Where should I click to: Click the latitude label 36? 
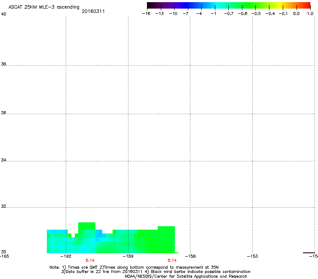[3, 112]
